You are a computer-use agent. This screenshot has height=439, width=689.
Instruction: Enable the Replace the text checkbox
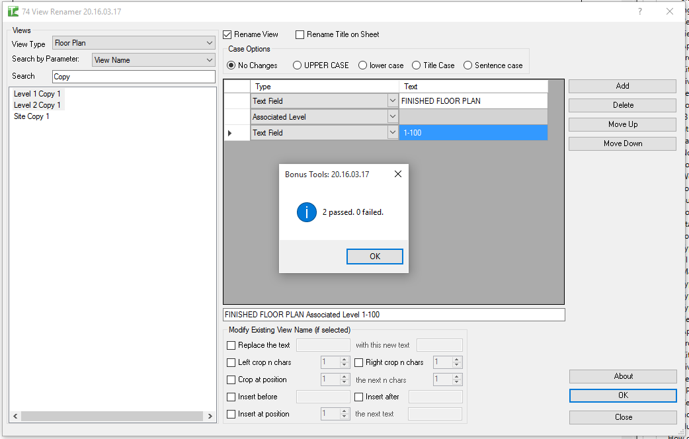coord(231,345)
